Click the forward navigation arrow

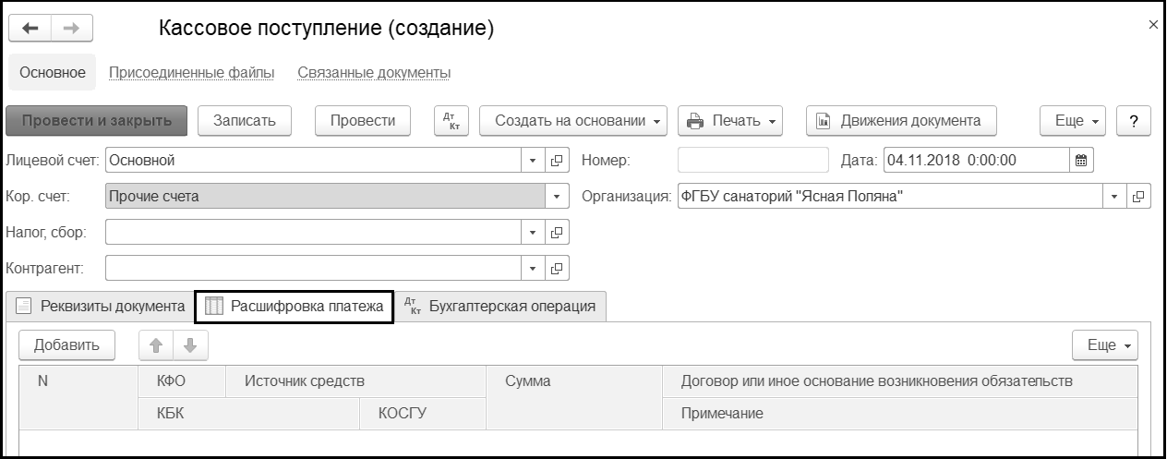pos(70,29)
